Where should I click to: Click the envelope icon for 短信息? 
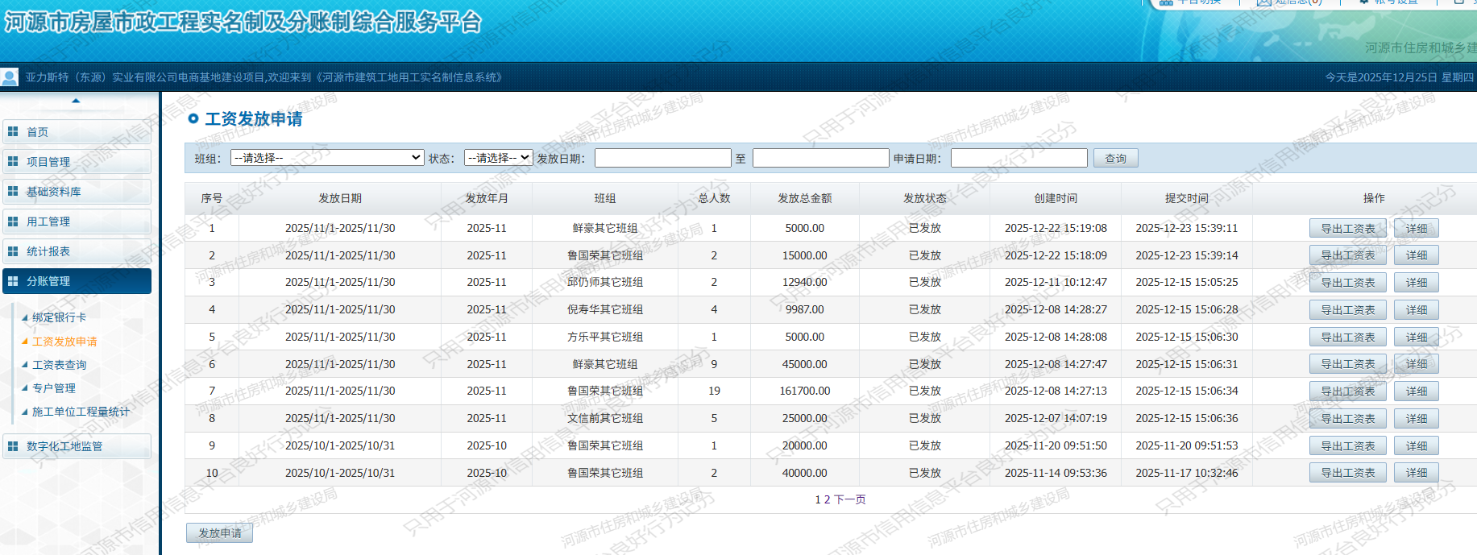pyautogui.click(x=1263, y=2)
